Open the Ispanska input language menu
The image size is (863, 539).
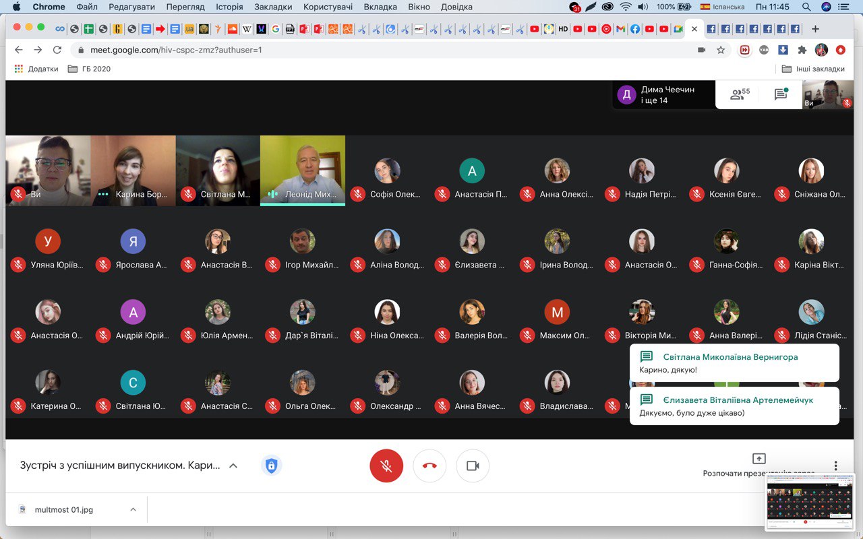[x=722, y=7]
